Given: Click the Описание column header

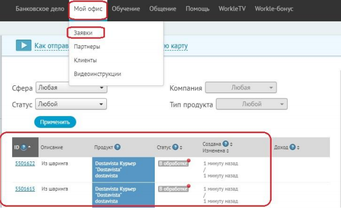Looking at the screenshot, I should pyautogui.click(x=52, y=147).
